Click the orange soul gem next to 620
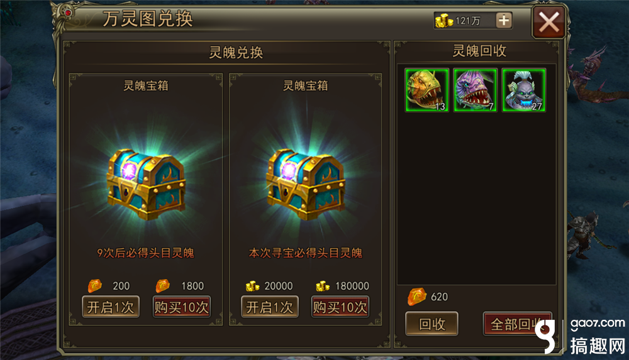629x360 pixels. coord(417,297)
